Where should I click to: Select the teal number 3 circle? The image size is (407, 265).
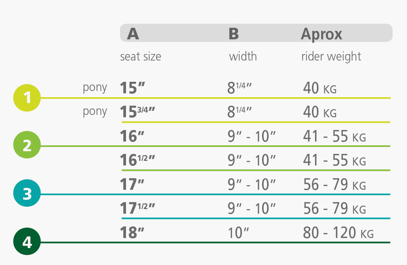pyautogui.click(x=27, y=193)
